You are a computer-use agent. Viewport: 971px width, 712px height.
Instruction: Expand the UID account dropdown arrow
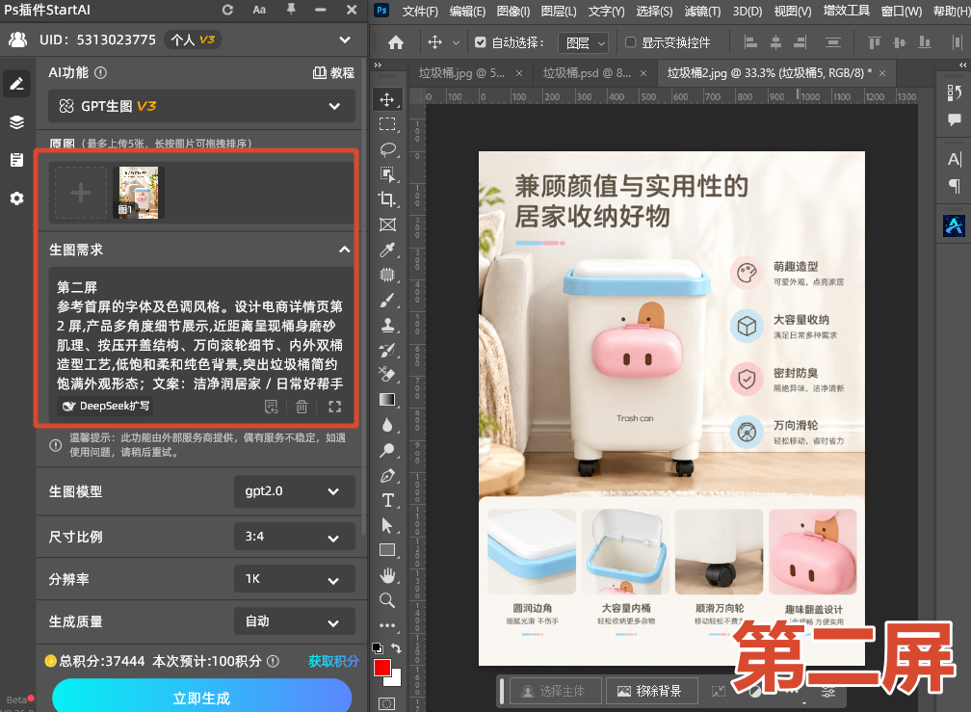tap(345, 40)
